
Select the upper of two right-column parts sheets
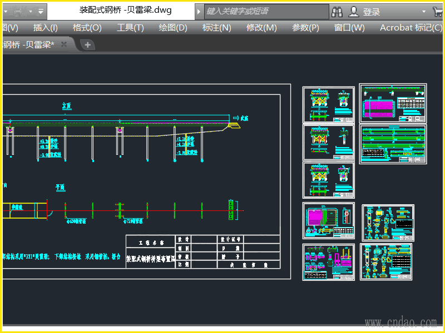(x=388, y=223)
